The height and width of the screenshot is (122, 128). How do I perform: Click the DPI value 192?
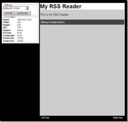19,27
